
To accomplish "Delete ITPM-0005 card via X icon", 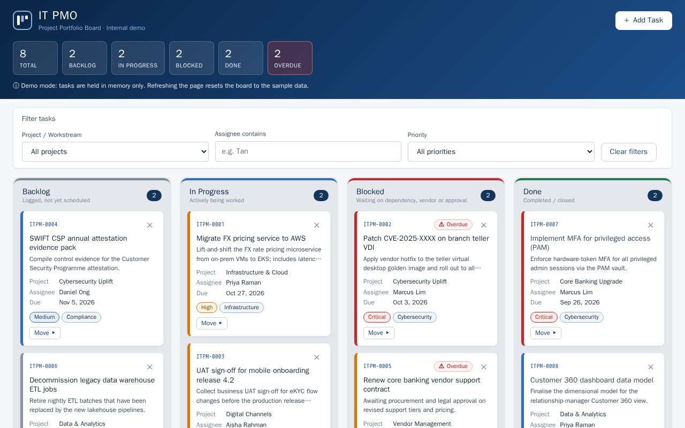I will [484, 367].
